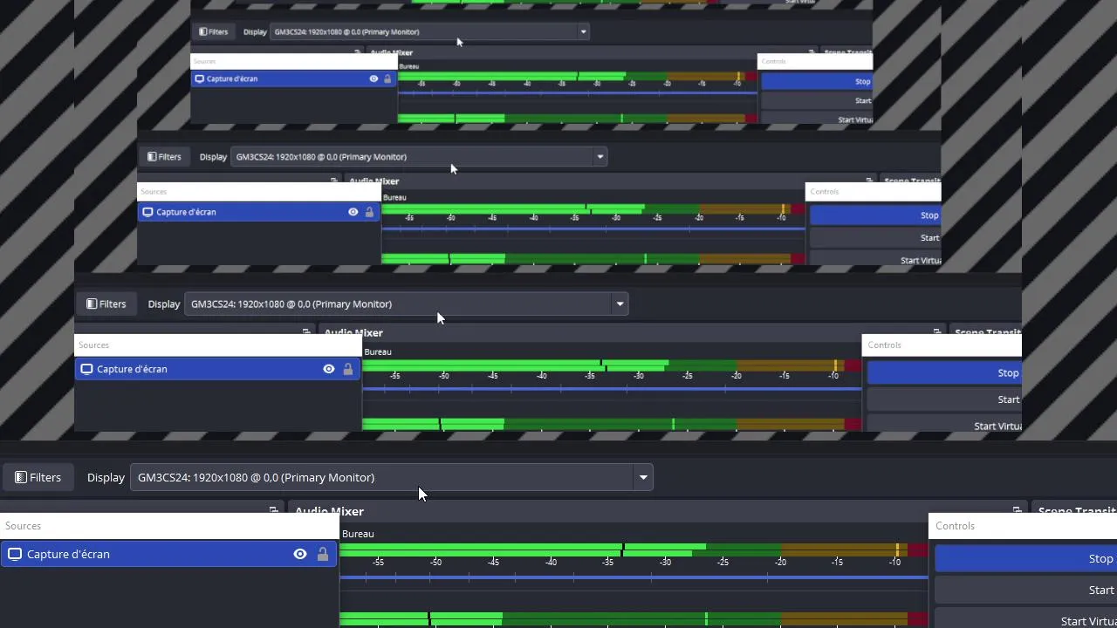
Task: Expand the third-from-bottom Display dropdown arrow
Action: pyautogui.click(x=600, y=157)
